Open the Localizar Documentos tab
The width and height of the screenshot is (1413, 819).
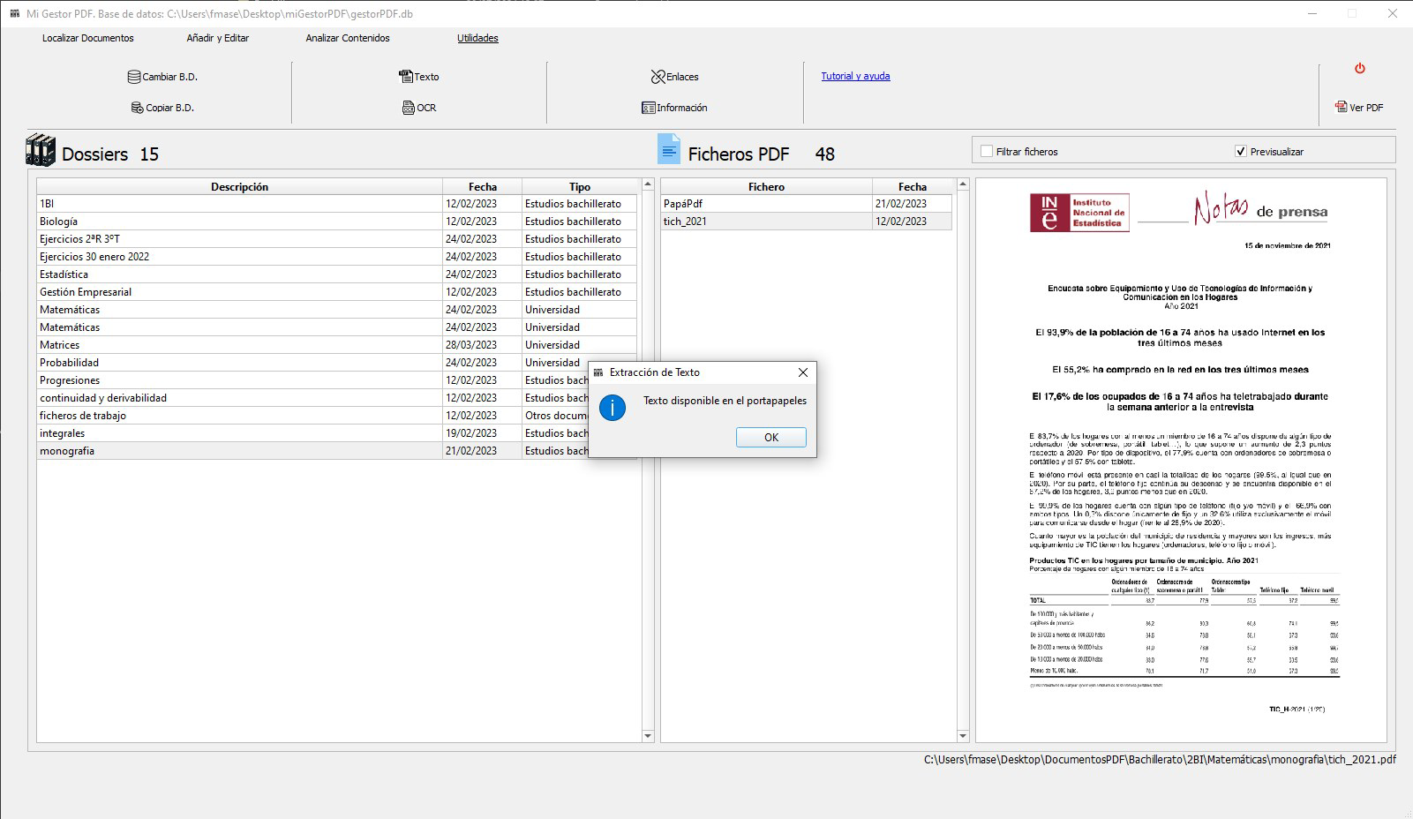(88, 38)
